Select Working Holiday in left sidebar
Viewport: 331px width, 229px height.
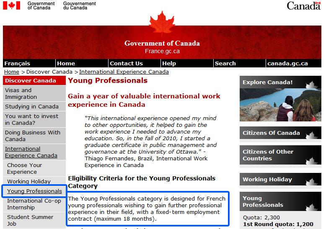(28, 181)
